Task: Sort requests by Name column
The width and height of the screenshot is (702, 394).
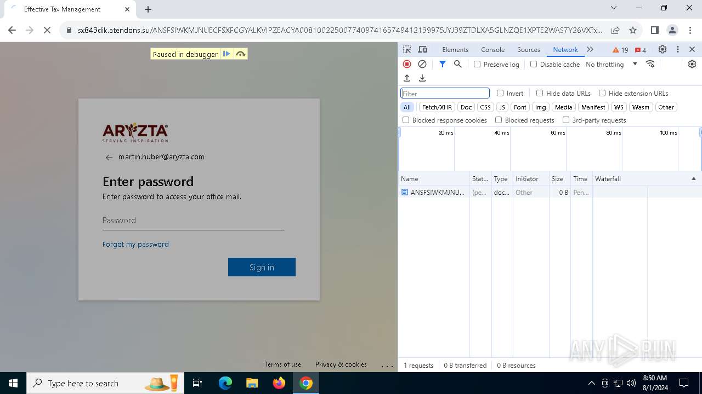Action: [433, 179]
